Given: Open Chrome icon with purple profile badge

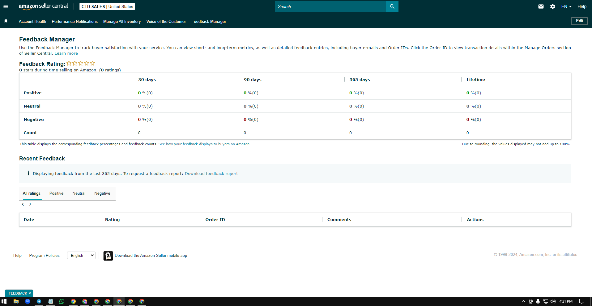Looking at the screenshot, I should [85, 301].
